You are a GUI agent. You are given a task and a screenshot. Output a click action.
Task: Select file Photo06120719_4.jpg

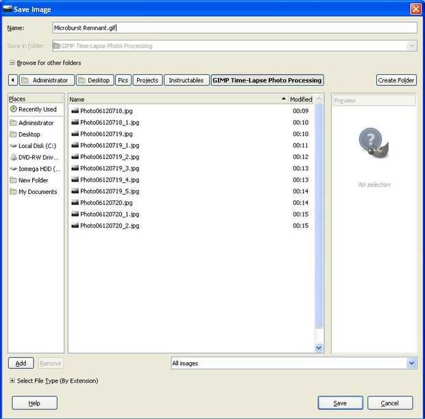[191, 180]
